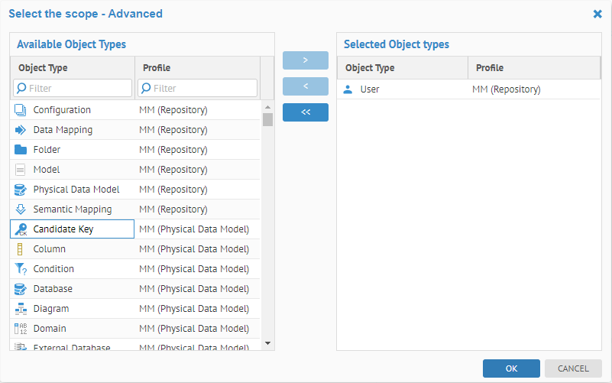Select the Diagram icon
612x383 pixels.
coord(21,309)
